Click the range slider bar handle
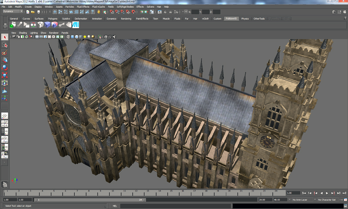This screenshot has height=209, width=348. [x=90, y=200]
